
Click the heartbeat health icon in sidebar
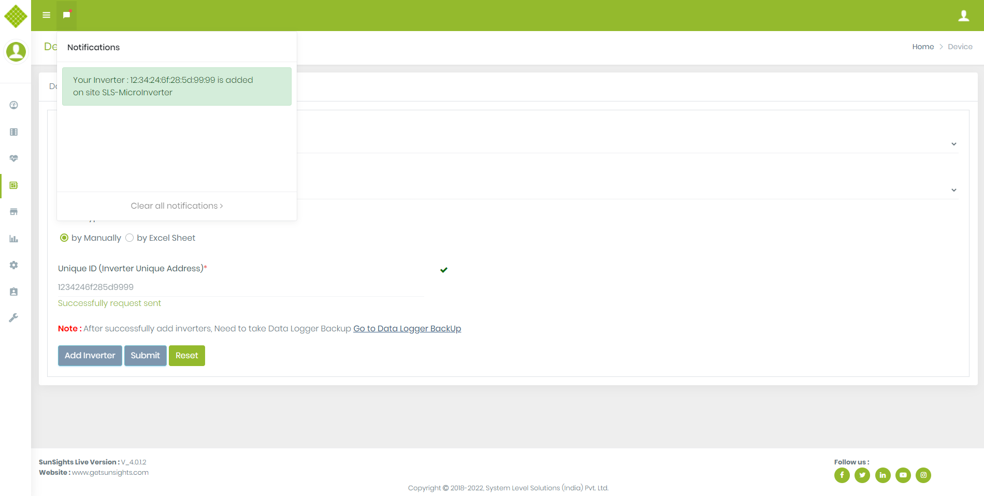pos(14,158)
